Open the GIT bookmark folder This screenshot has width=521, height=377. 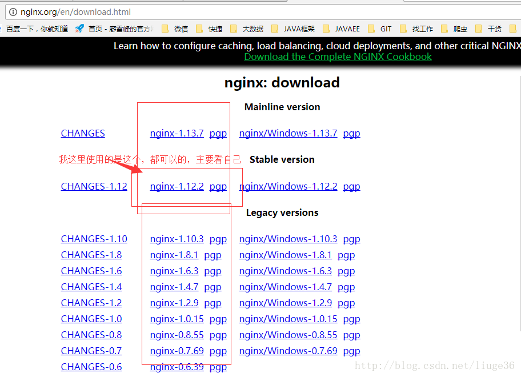(380, 29)
